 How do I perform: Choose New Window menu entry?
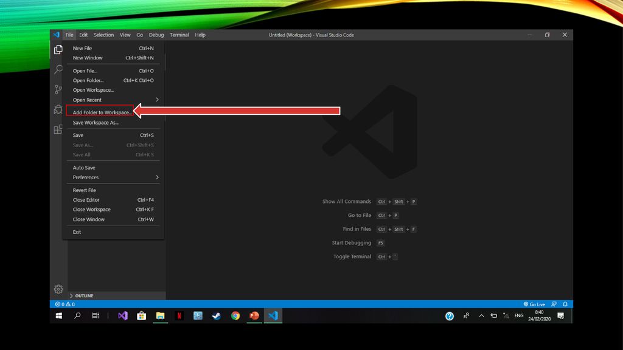(113, 58)
